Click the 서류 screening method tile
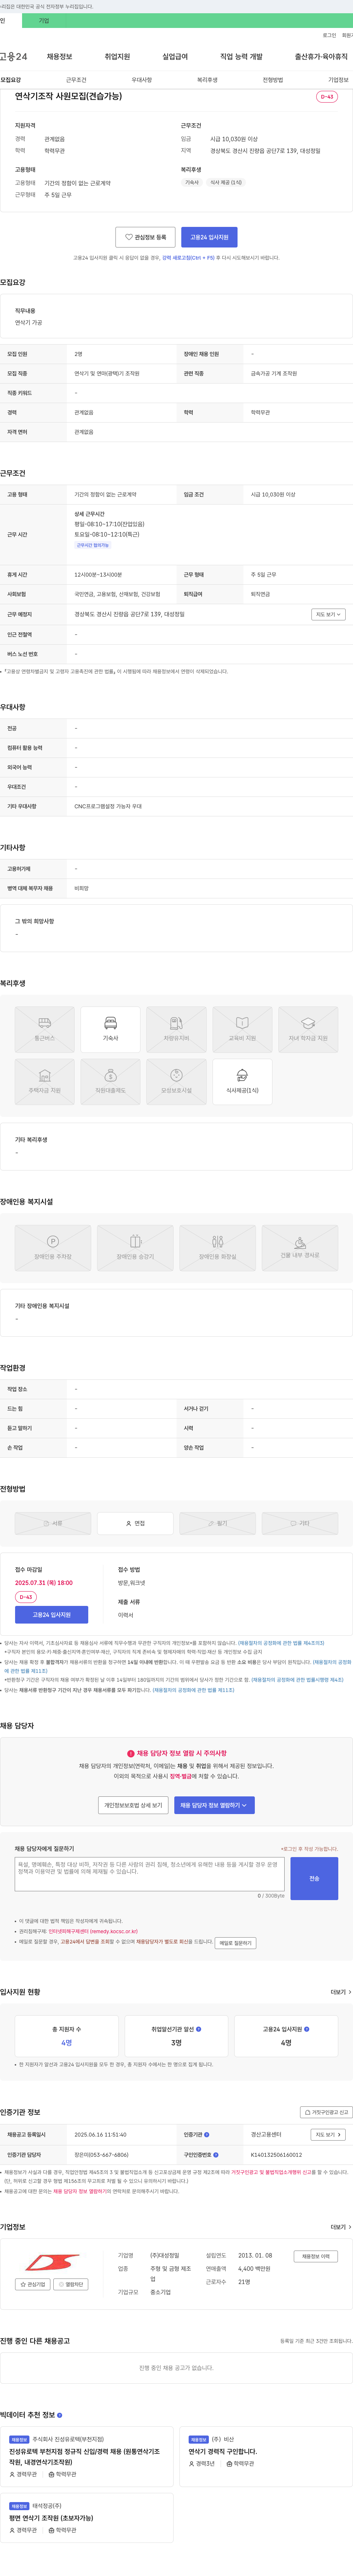Viewport: 353px width, 2576px height. (53, 1523)
